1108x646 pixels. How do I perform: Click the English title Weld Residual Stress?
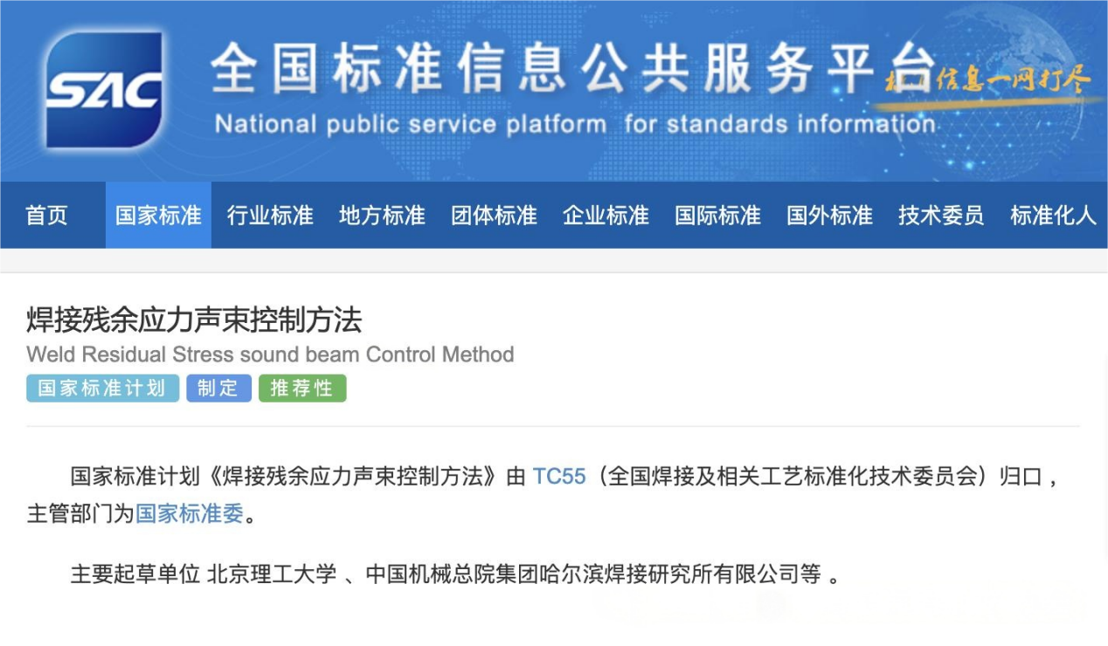(x=270, y=354)
